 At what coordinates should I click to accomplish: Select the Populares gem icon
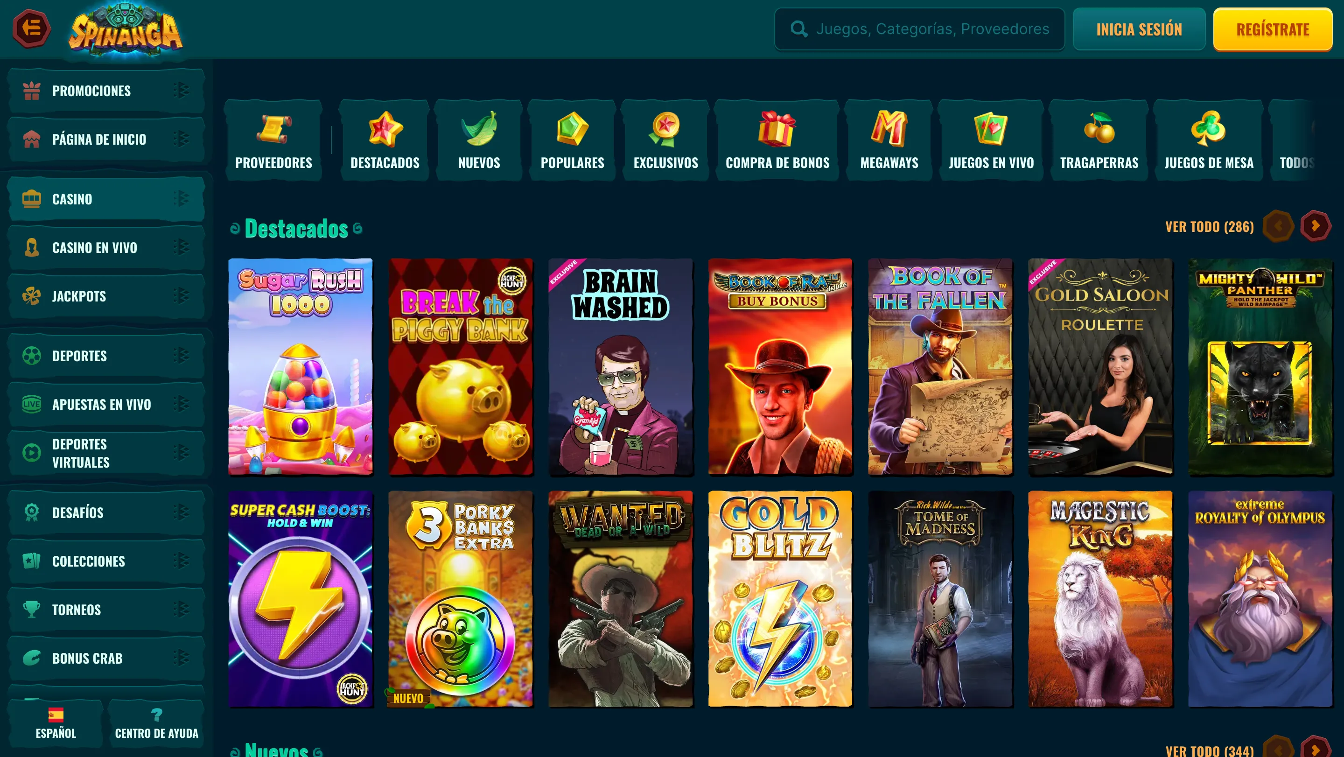click(572, 128)
